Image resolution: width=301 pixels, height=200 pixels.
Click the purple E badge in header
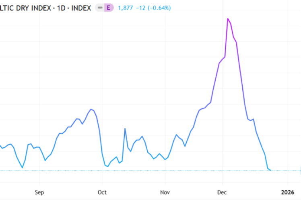(x=108, y=8)
